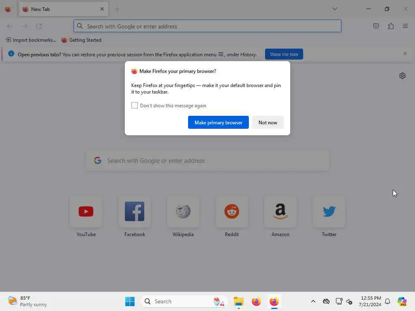Open the Copilot preview icon

click(402, 301)
